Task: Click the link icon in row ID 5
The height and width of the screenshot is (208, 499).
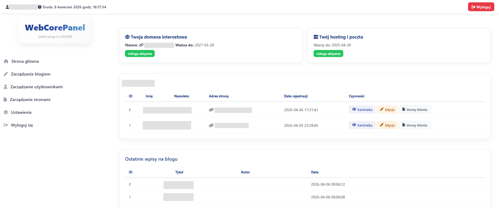Action: click(211, 110)
